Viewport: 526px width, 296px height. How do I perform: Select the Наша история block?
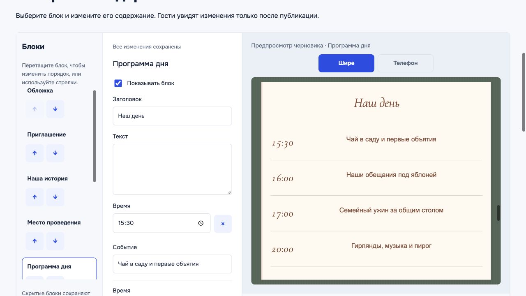point(47,178)
